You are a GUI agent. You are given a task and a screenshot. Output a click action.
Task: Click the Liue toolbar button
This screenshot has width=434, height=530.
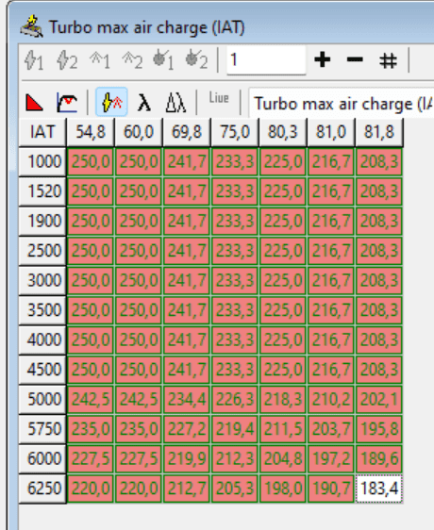(219, 98)
